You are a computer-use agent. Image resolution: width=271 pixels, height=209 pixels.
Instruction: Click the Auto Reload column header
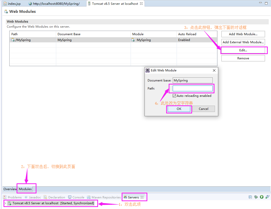coord(197,34)
